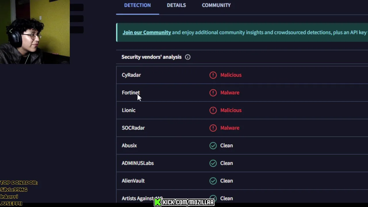The width and height of the screenshot is (368, 207).
Task: Click the Malicious result text for Lionic
Action: pyautogui.click(x=231, y=110)
